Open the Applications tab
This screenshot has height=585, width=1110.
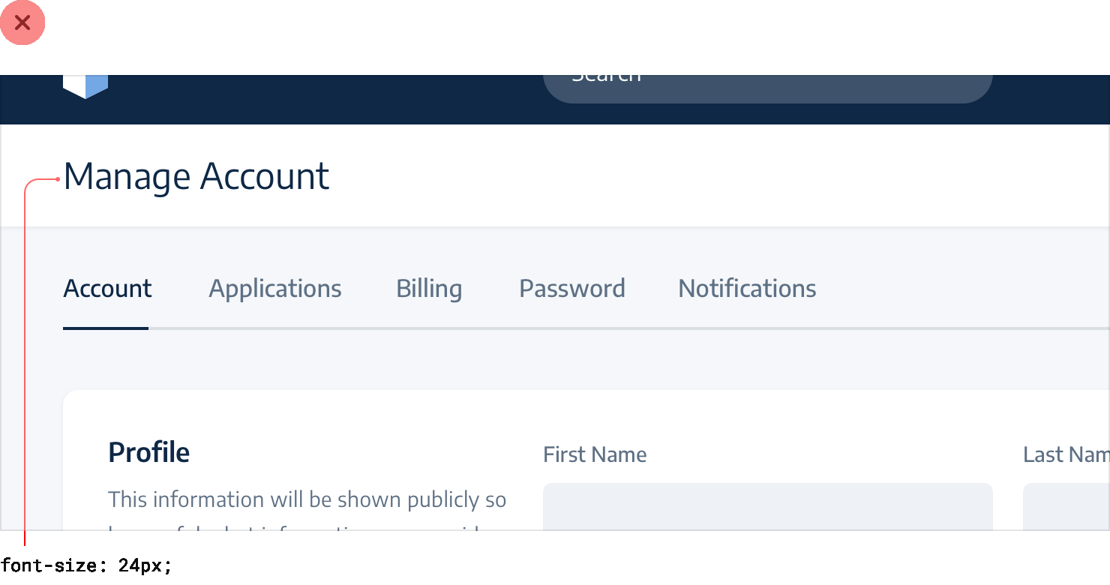click(x=275, y=289)
